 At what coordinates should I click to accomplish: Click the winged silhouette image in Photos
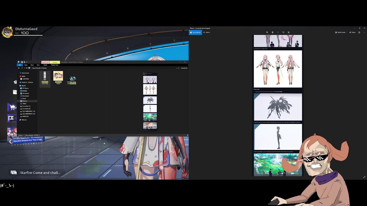[278, 107]
